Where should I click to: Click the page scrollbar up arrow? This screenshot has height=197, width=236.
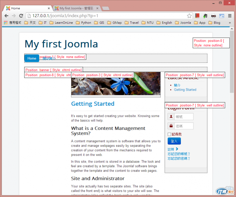pos(232,29)
